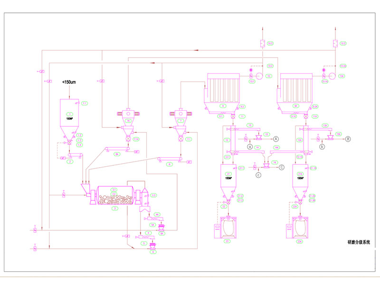Click the bagging station labeled 23

pyautogui.click(x=229, y=228)
